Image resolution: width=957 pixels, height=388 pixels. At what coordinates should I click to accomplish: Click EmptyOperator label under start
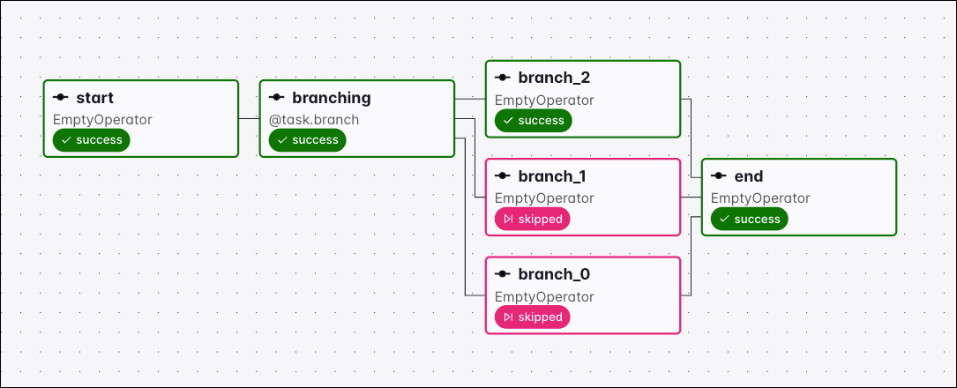point(102,120)
